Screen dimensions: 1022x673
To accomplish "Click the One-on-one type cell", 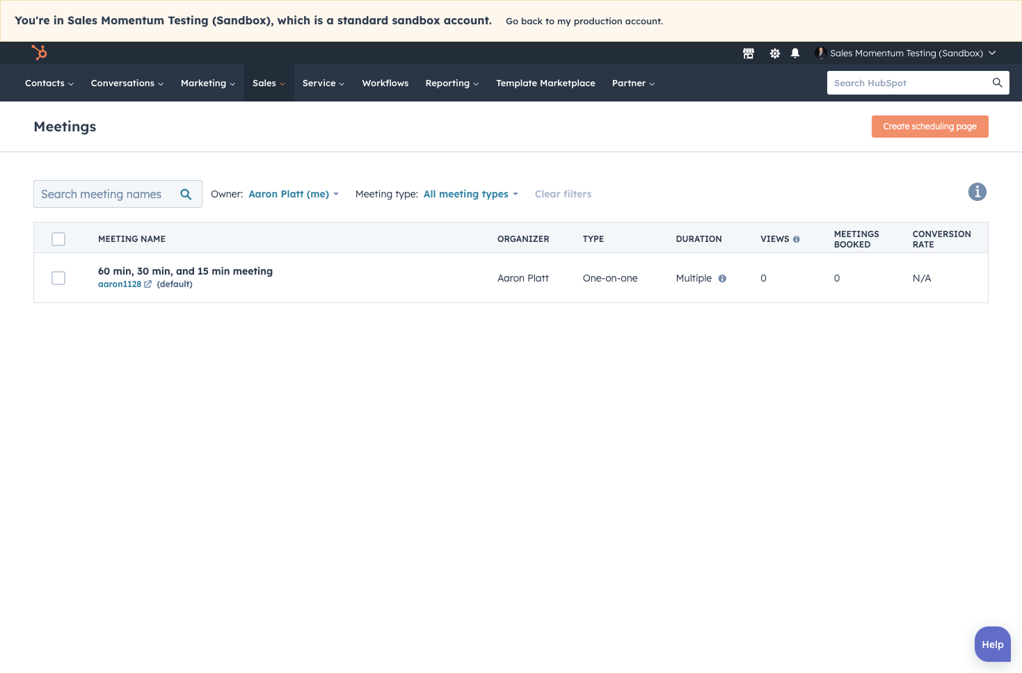I will click(x=610, y=278).
